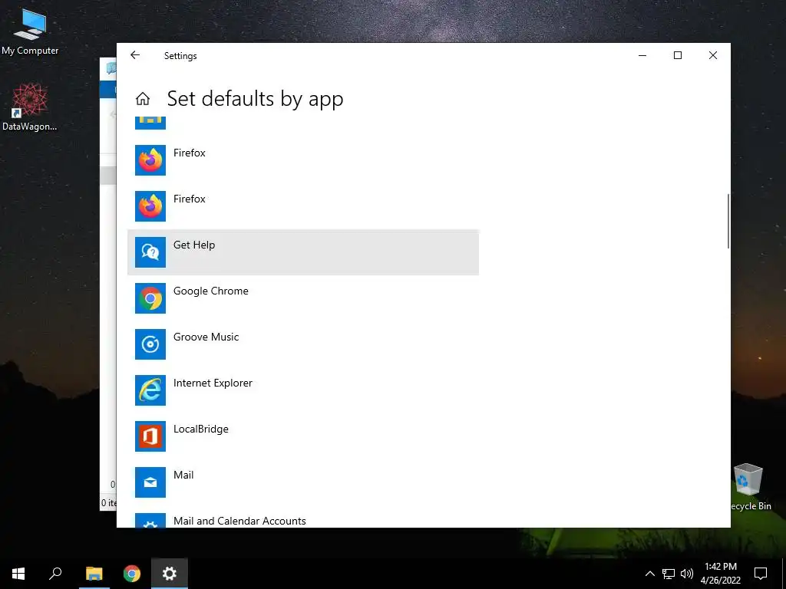Viewport: 786px width, 589px height.
Task: Click the Settings gear taskbar button
Action: click(x=170, y=574)
